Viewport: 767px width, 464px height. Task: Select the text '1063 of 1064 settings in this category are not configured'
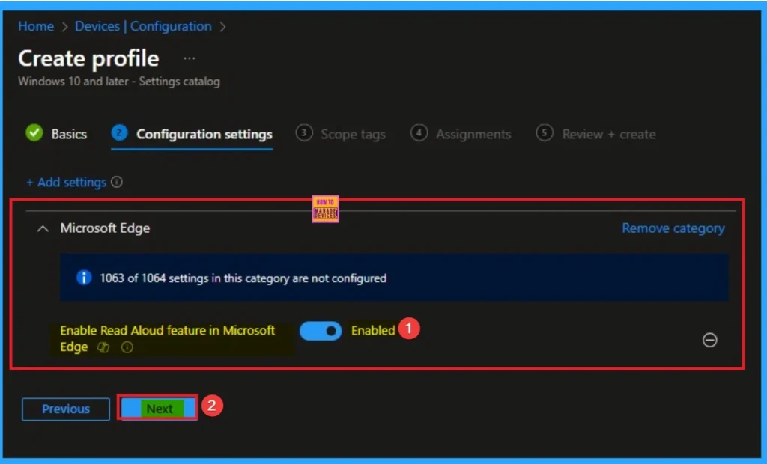(x=243, y=278)
